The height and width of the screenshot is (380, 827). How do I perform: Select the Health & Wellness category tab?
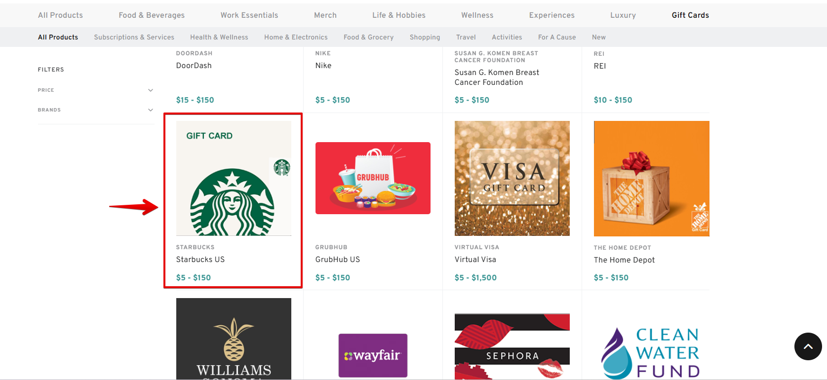[219, 37]
